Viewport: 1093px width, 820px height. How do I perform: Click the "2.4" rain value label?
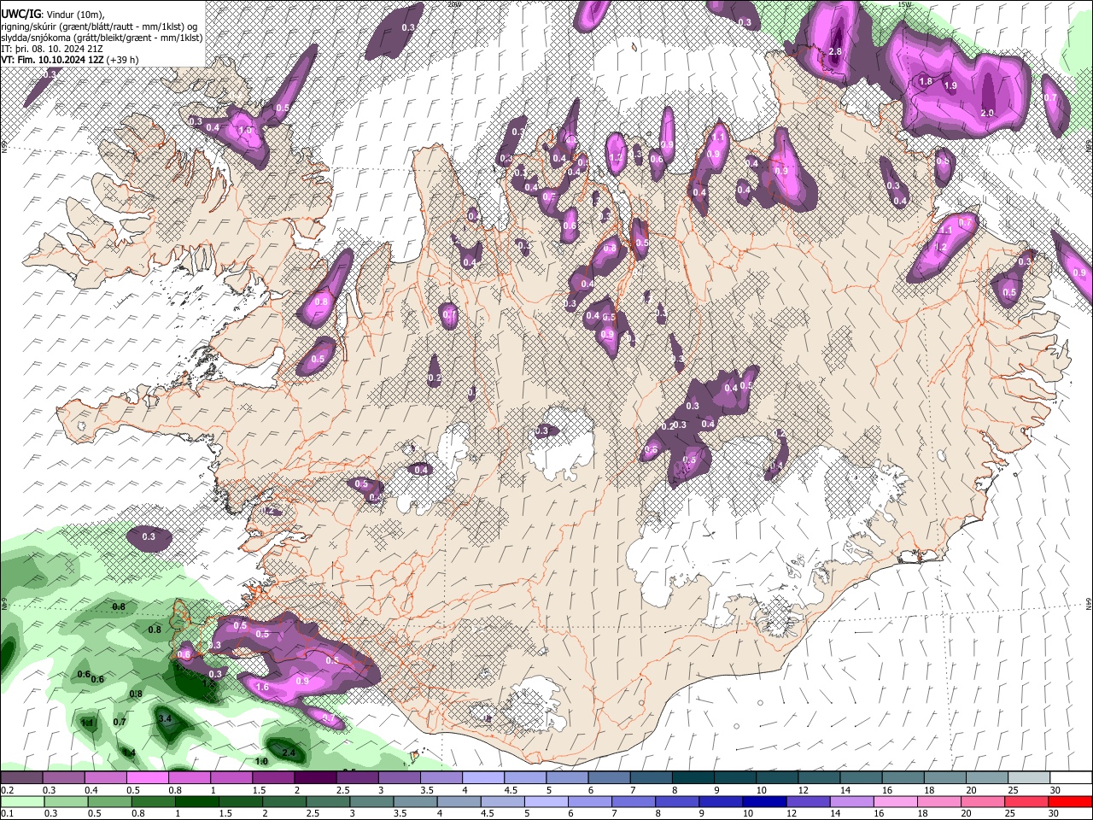point(289,753)
